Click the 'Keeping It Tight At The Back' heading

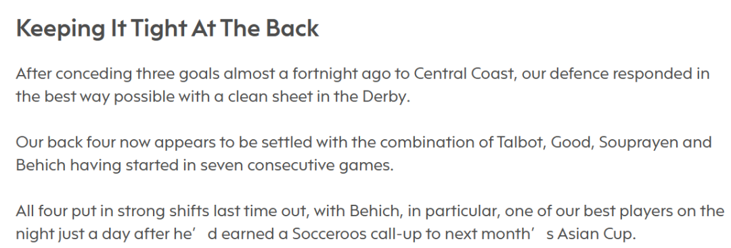pyautogui.click(x=167, y=29)
